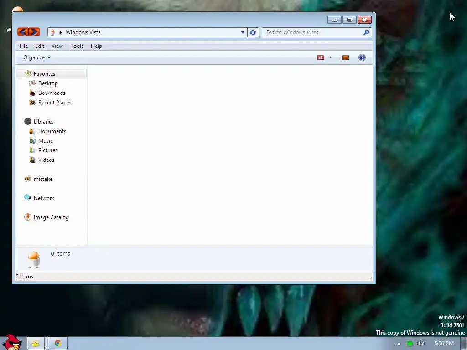Select Libraries in navigation pane

(44, 121)
